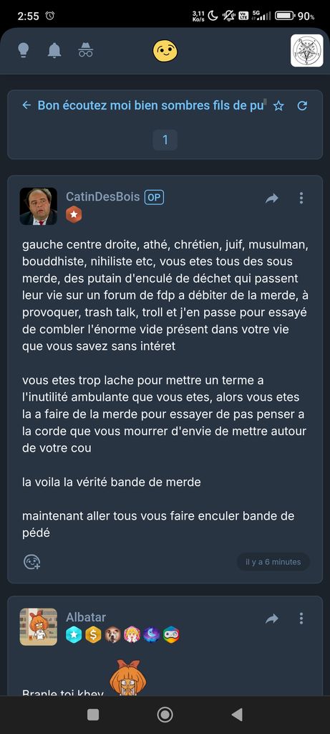Tap the lightbulb icon in header

click(x=24, y=50)
